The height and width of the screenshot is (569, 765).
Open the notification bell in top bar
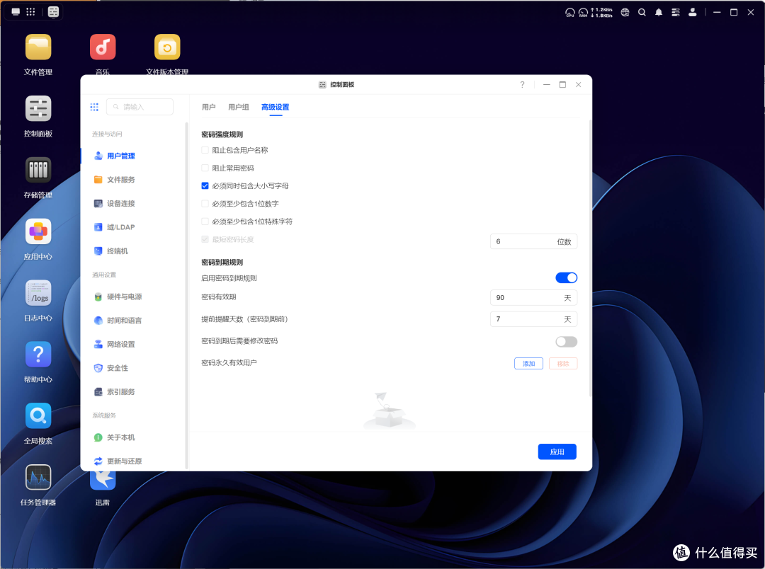659,12
